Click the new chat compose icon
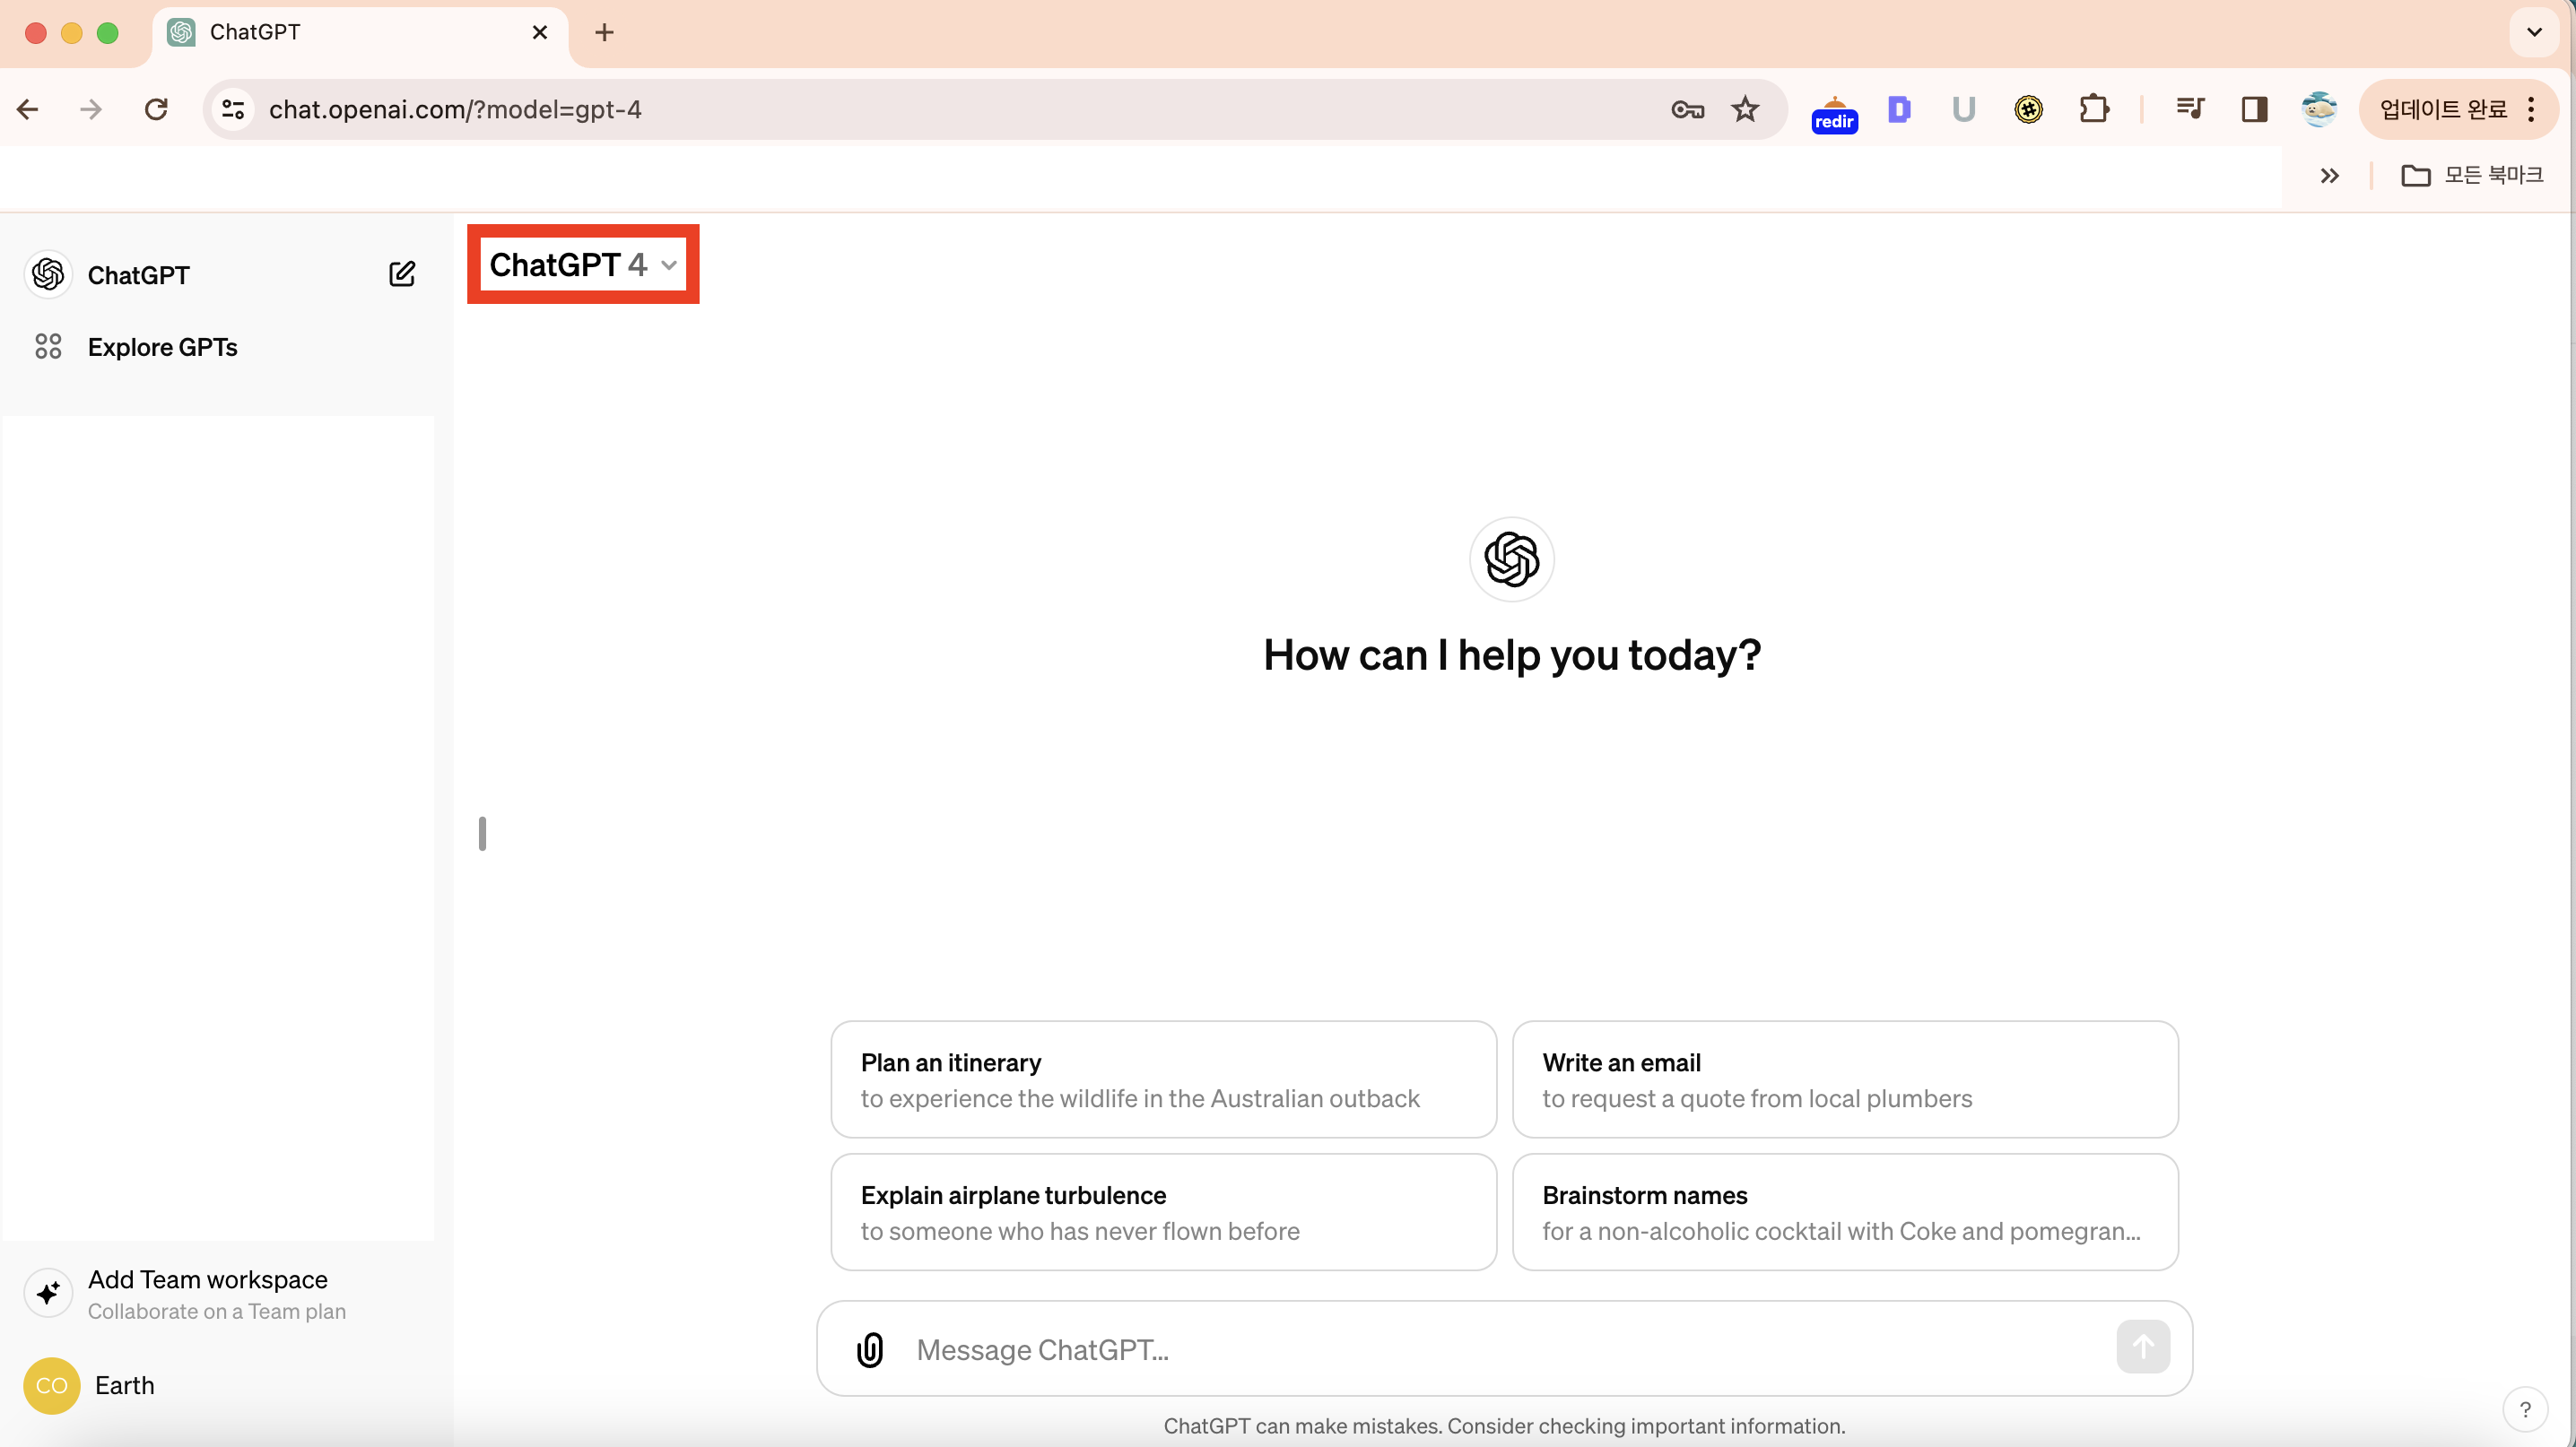Viewport: 2576px width, 1447px height. coord(401,273)
